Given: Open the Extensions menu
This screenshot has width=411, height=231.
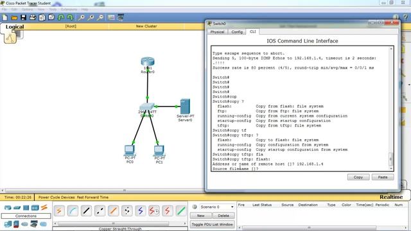Looking at the screenshot, I should tap(69, 10).
